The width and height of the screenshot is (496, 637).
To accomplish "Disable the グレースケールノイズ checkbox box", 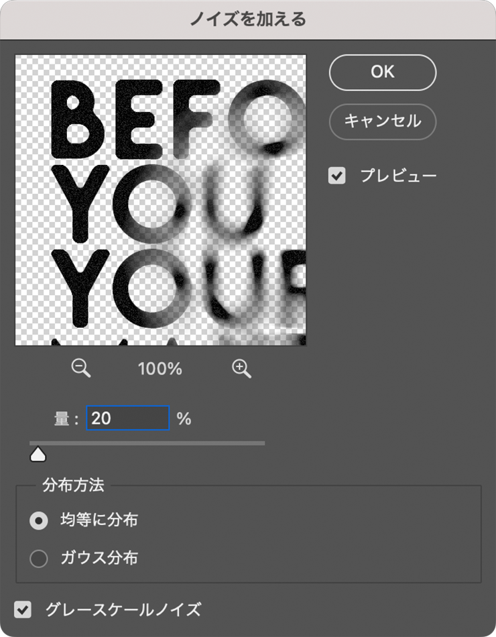I will [23, 610].
